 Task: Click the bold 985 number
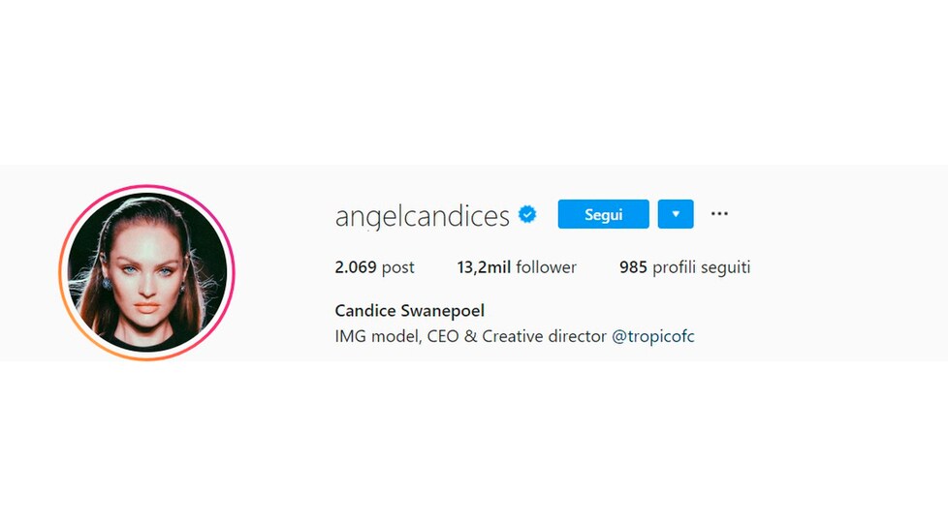point(633,267)
